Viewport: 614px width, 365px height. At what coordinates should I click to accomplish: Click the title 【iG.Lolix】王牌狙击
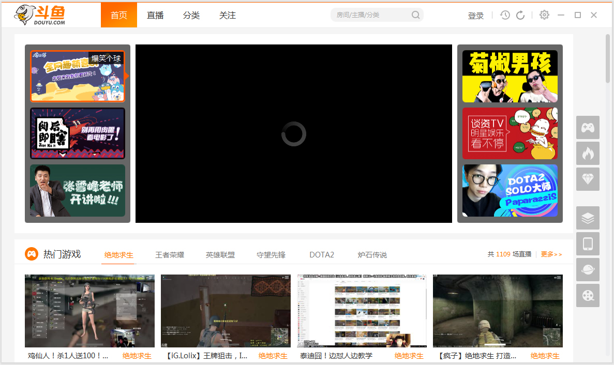[205, 356]
